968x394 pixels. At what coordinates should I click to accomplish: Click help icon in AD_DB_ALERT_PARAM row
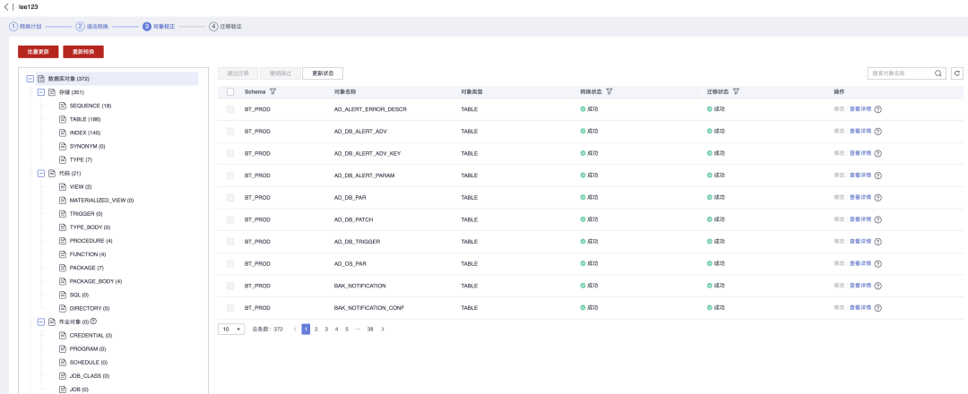[x=877, y=176]
